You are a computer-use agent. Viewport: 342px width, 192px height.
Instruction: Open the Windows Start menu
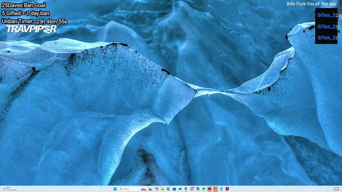(115, 189)
